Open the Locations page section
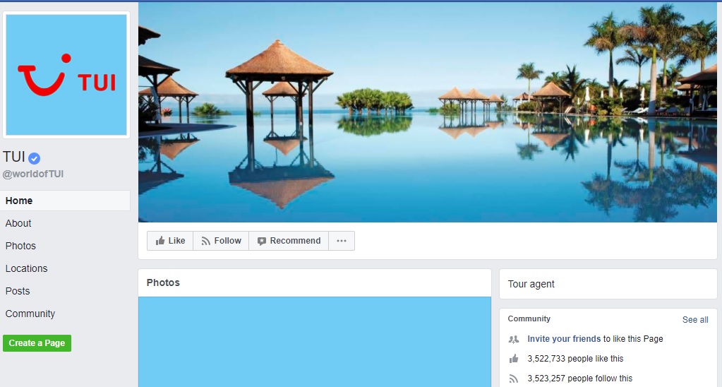722x387 pixels. tap(27, 268)
